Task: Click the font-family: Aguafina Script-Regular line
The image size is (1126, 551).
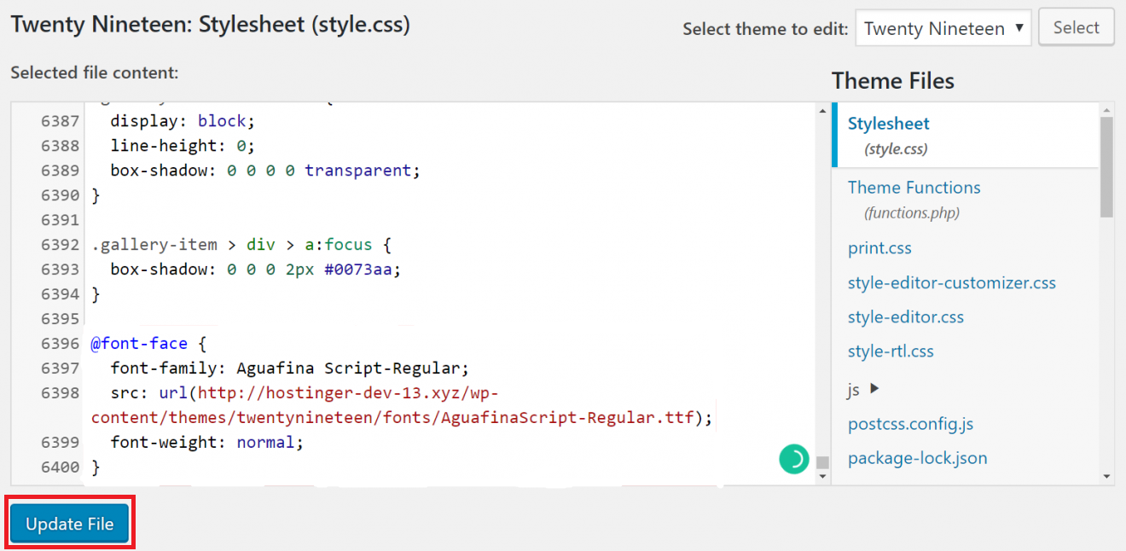Action: click(x=290, y=368)
